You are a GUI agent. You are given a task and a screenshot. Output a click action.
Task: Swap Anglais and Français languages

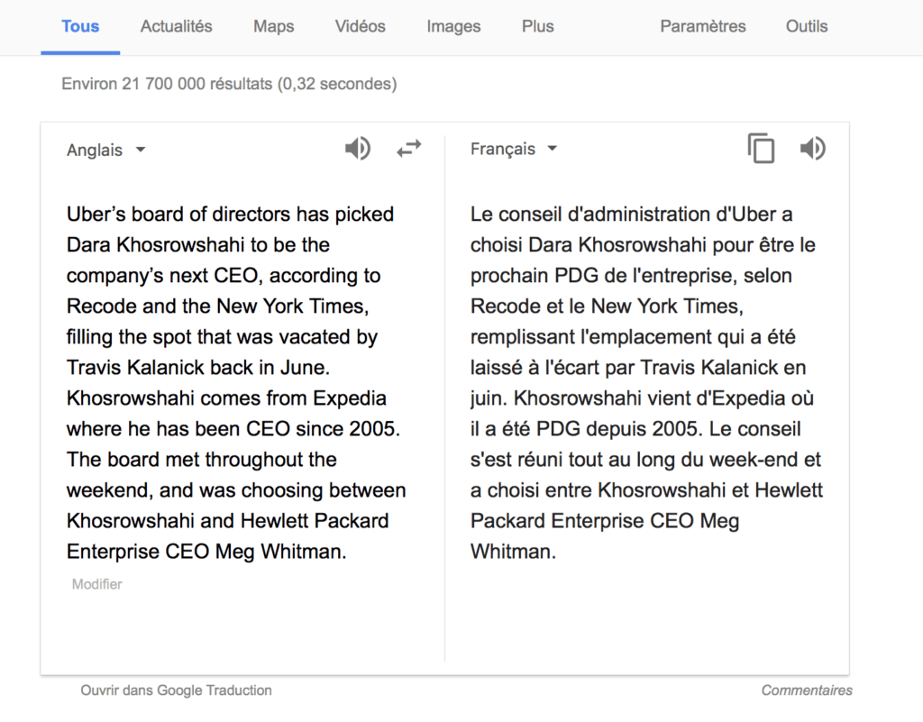pos(409,149)
